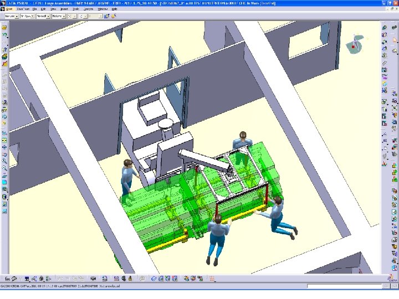This screenshot has width=399, height=299.
Task: Open the Tools menu
Action: [76, 9]
